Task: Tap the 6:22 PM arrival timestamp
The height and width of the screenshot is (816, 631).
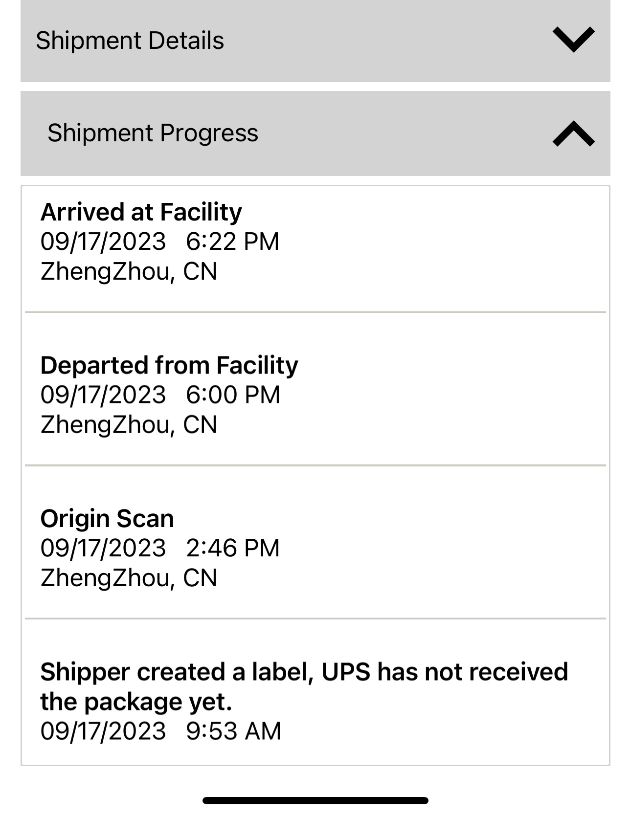Action: point(232,242)
